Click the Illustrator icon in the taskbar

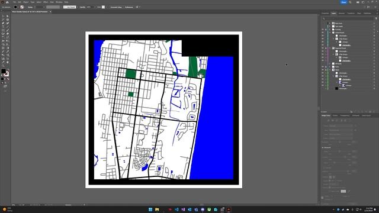(229, 209)
